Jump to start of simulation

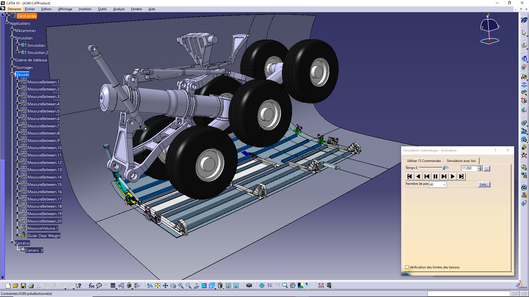click(409, 177)
